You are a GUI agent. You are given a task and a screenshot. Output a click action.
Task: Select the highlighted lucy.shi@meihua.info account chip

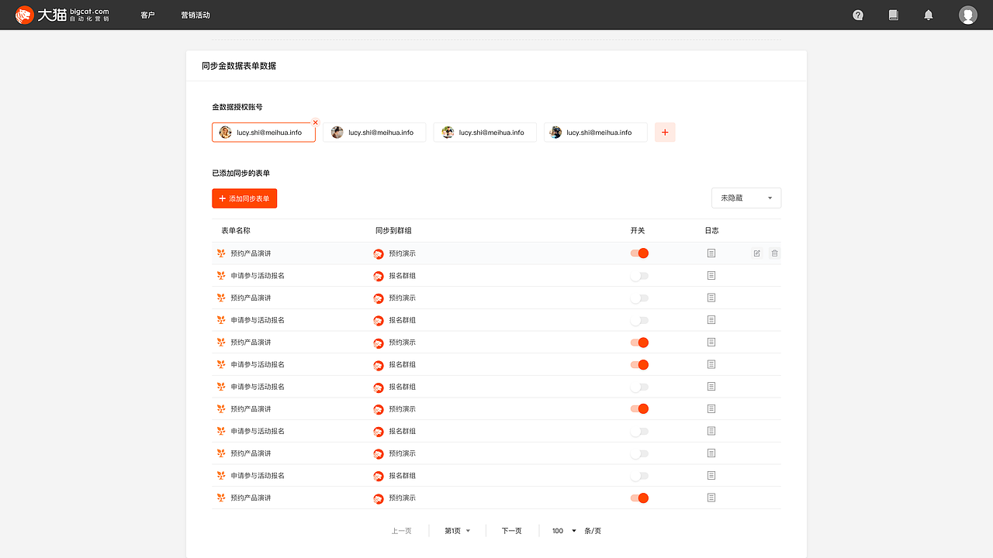tap(264, 133)
